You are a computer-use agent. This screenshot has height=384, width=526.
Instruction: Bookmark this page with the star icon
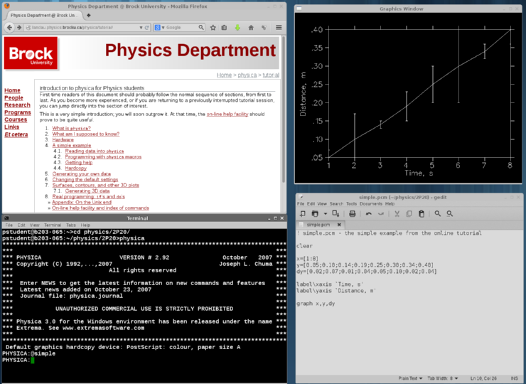tap(212, 28)
